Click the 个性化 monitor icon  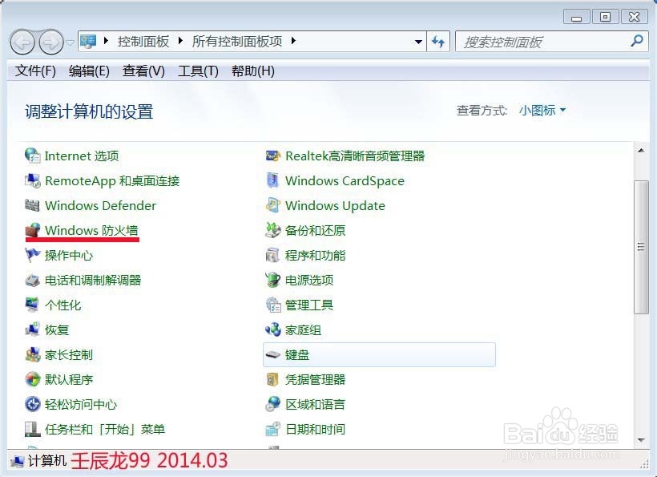tap(32, 305)
